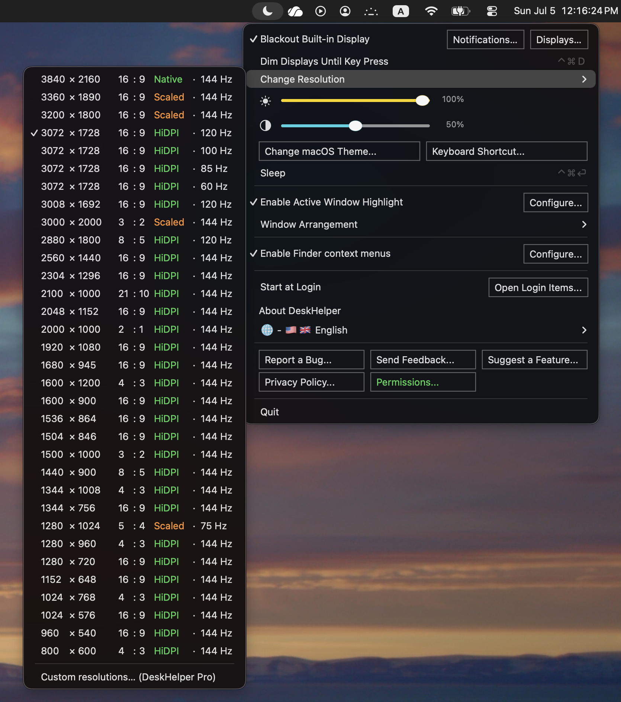The image size is (621, 702).
Task: Click the yellow brightness slider handle
Action: coord(422,100)
